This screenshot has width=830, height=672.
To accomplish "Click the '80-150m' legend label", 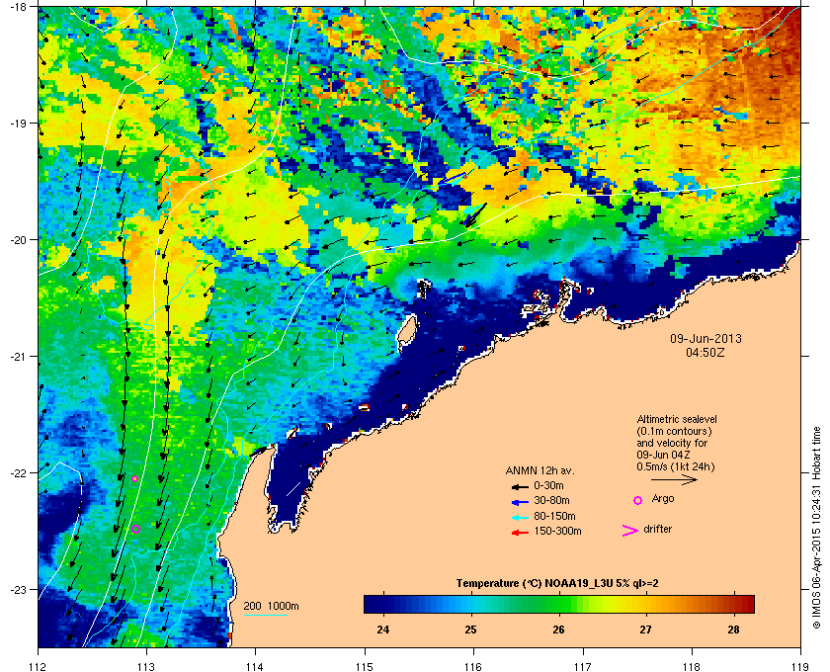I will point(554,516).
